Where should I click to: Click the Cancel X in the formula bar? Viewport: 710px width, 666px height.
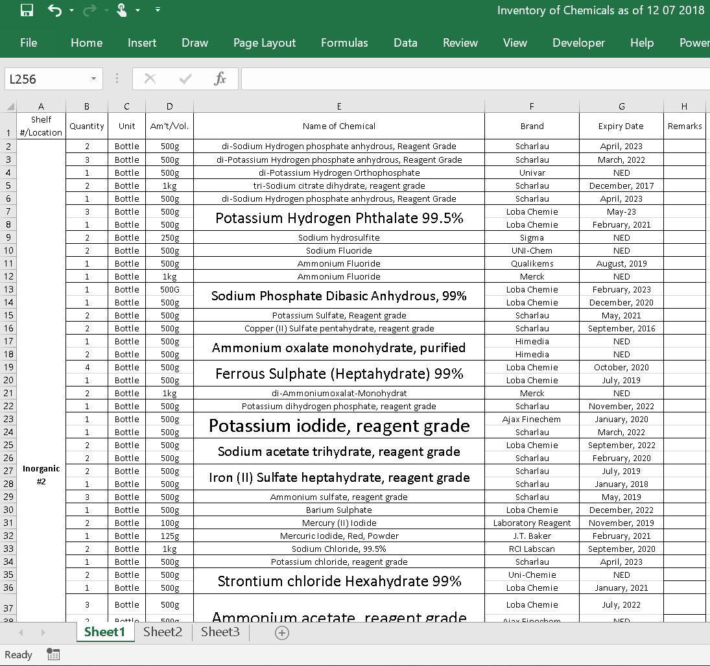(150, 79)
